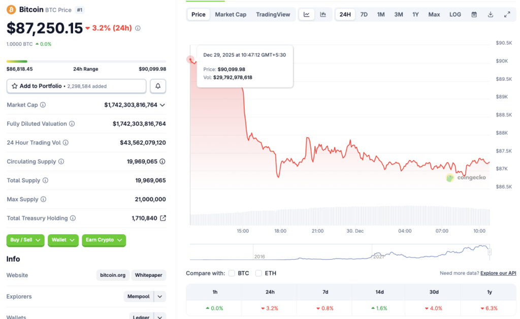Screen dimensions: 520x319
Task: Enable the BTC compare checkbox
Action: tap(232, 273)
